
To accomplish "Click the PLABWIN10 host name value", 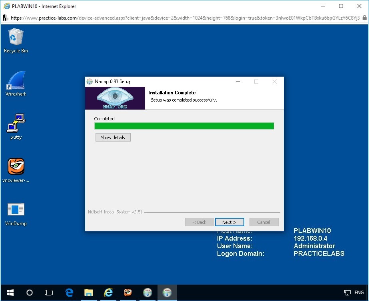I will pyautogui.click(x=312, y=231).
